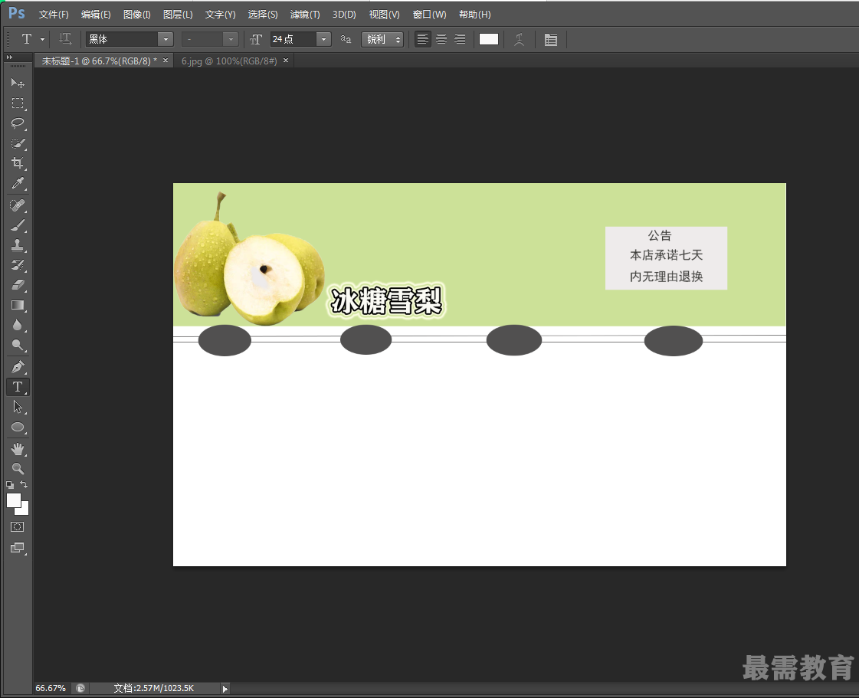
Task: Select the Crop tool
Action: point(18,162)
